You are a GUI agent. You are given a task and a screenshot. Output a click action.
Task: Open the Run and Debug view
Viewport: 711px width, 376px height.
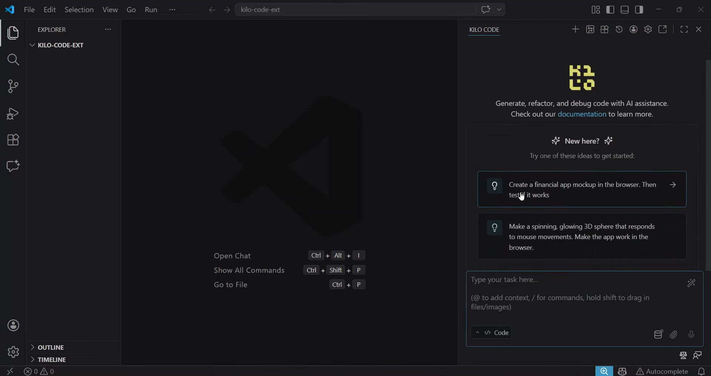13,113
